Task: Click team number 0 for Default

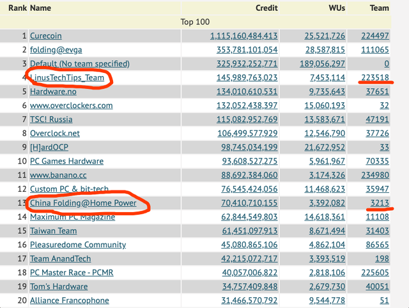Action: tap(387, 64)
